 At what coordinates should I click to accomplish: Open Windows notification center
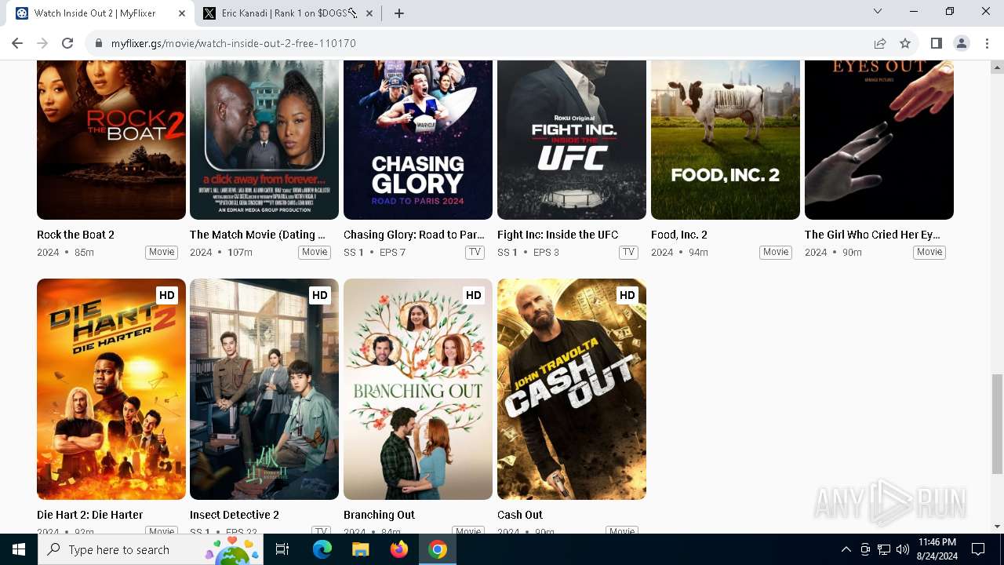978,549
